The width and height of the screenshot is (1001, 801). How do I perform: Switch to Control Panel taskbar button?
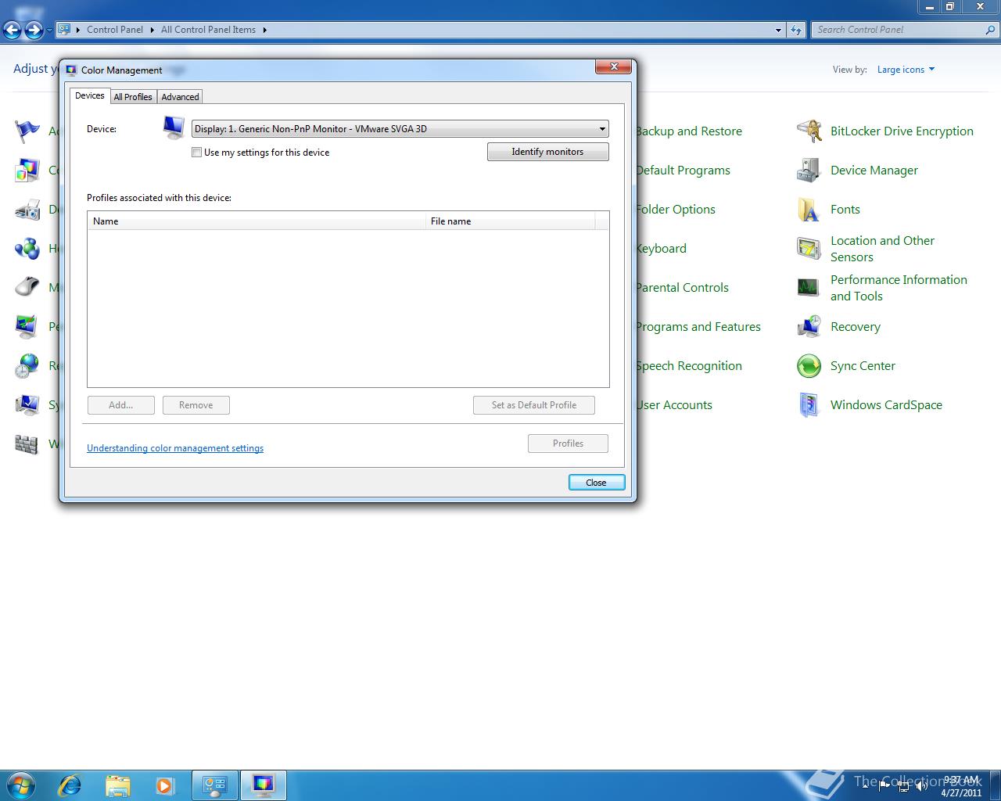click(215, 785)
